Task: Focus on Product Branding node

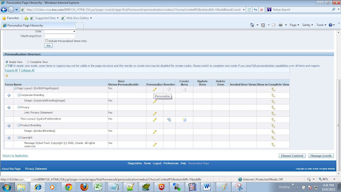Action: pos(9,126)
